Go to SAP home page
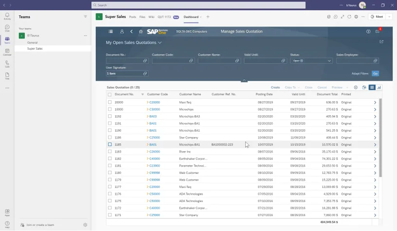The height and width of the screenshot is (231, 397). pos(141,32)
